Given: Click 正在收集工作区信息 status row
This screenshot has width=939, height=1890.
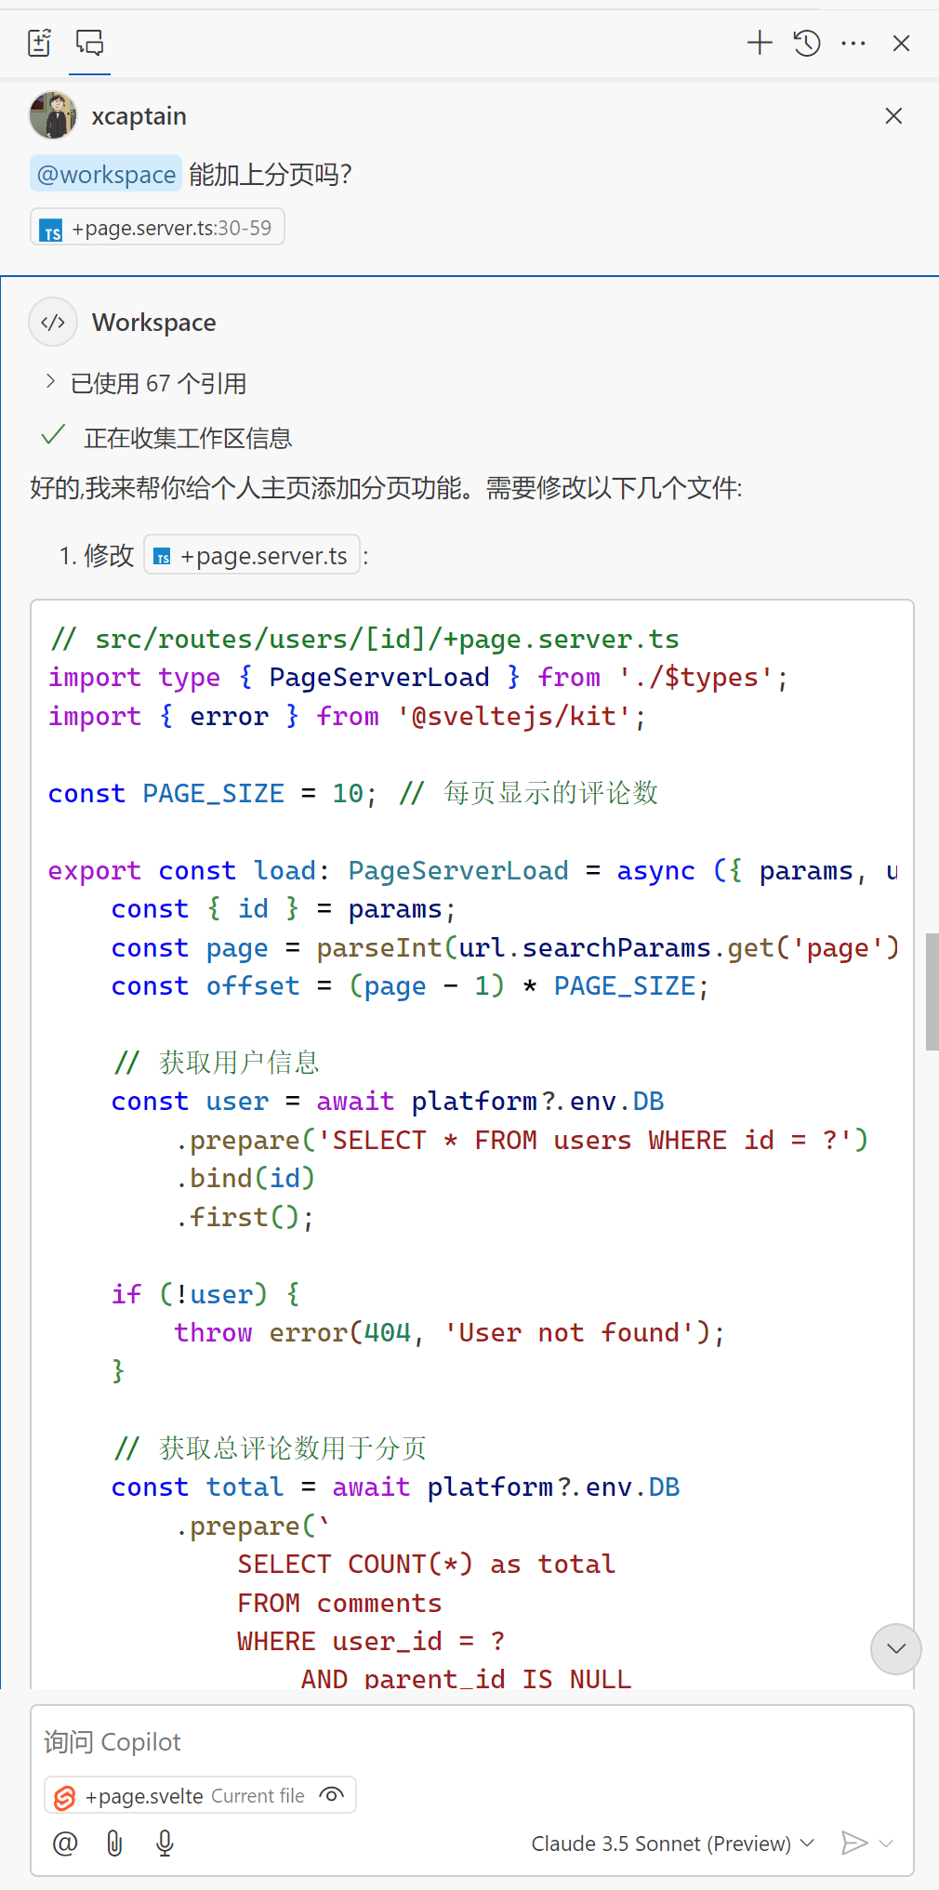Looking at the screenshot, I should [168, 438].
